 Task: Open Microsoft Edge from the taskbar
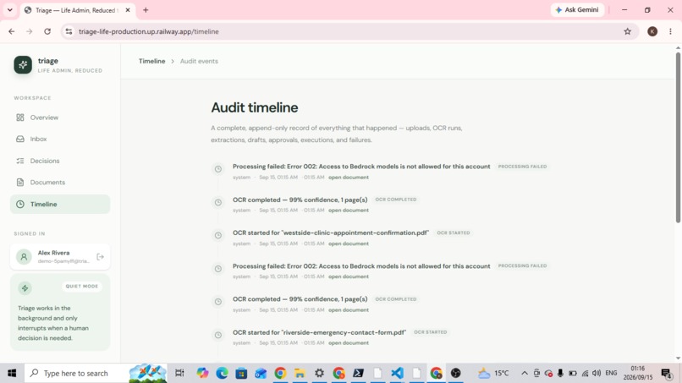coord(222,373)
